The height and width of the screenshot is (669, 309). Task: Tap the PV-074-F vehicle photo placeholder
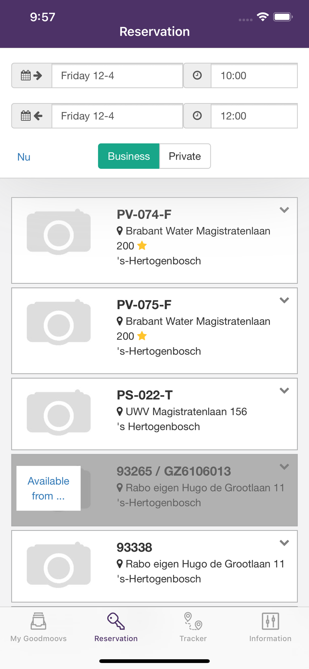(59, 232)
